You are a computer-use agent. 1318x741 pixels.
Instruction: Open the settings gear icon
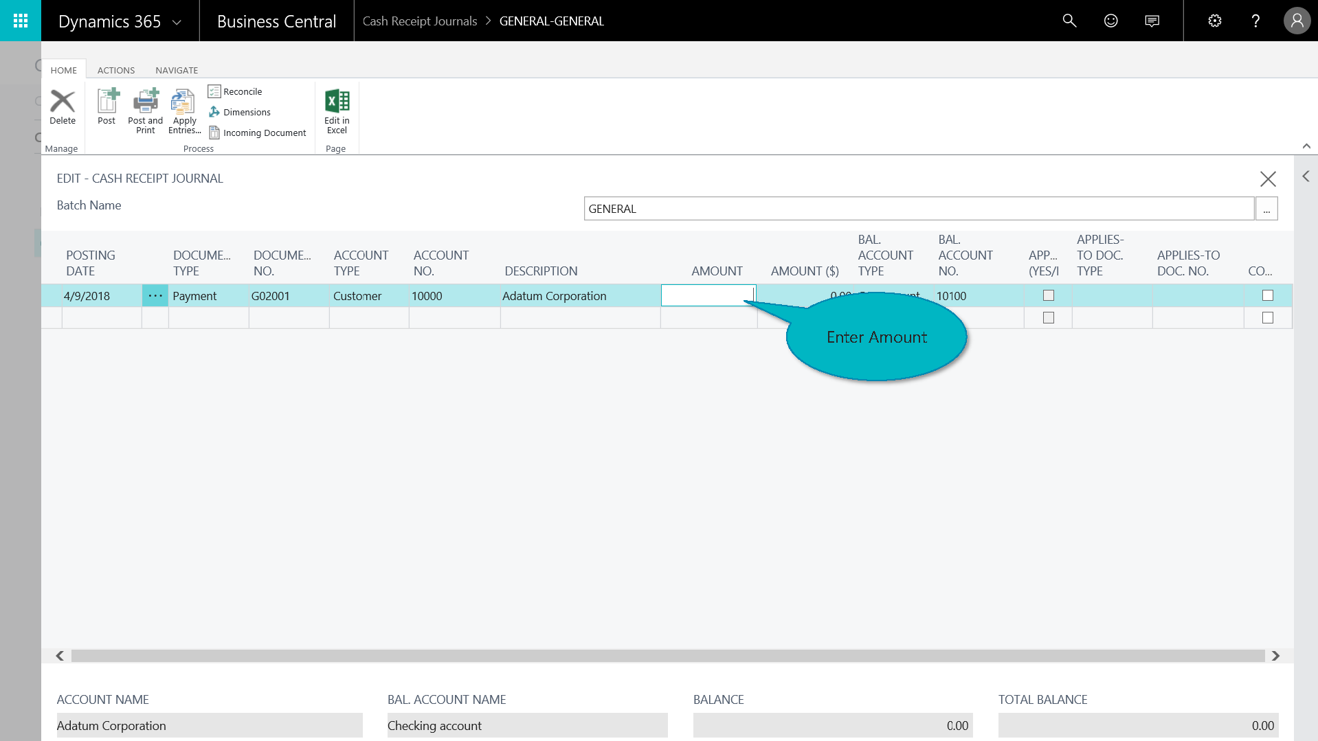[1214, 21]
